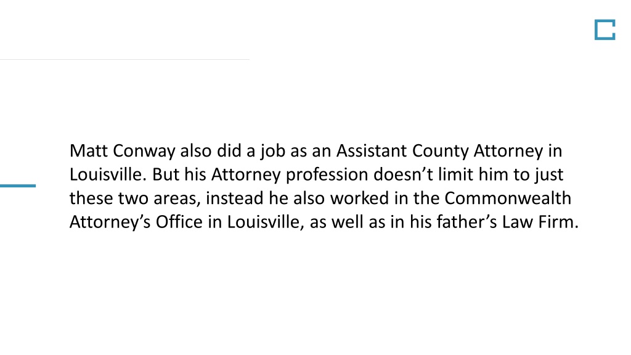The width and height of the screenshot is (631, 355).
Task: Click the word 'Office' in the last line
Action: [x=179, y=222]
